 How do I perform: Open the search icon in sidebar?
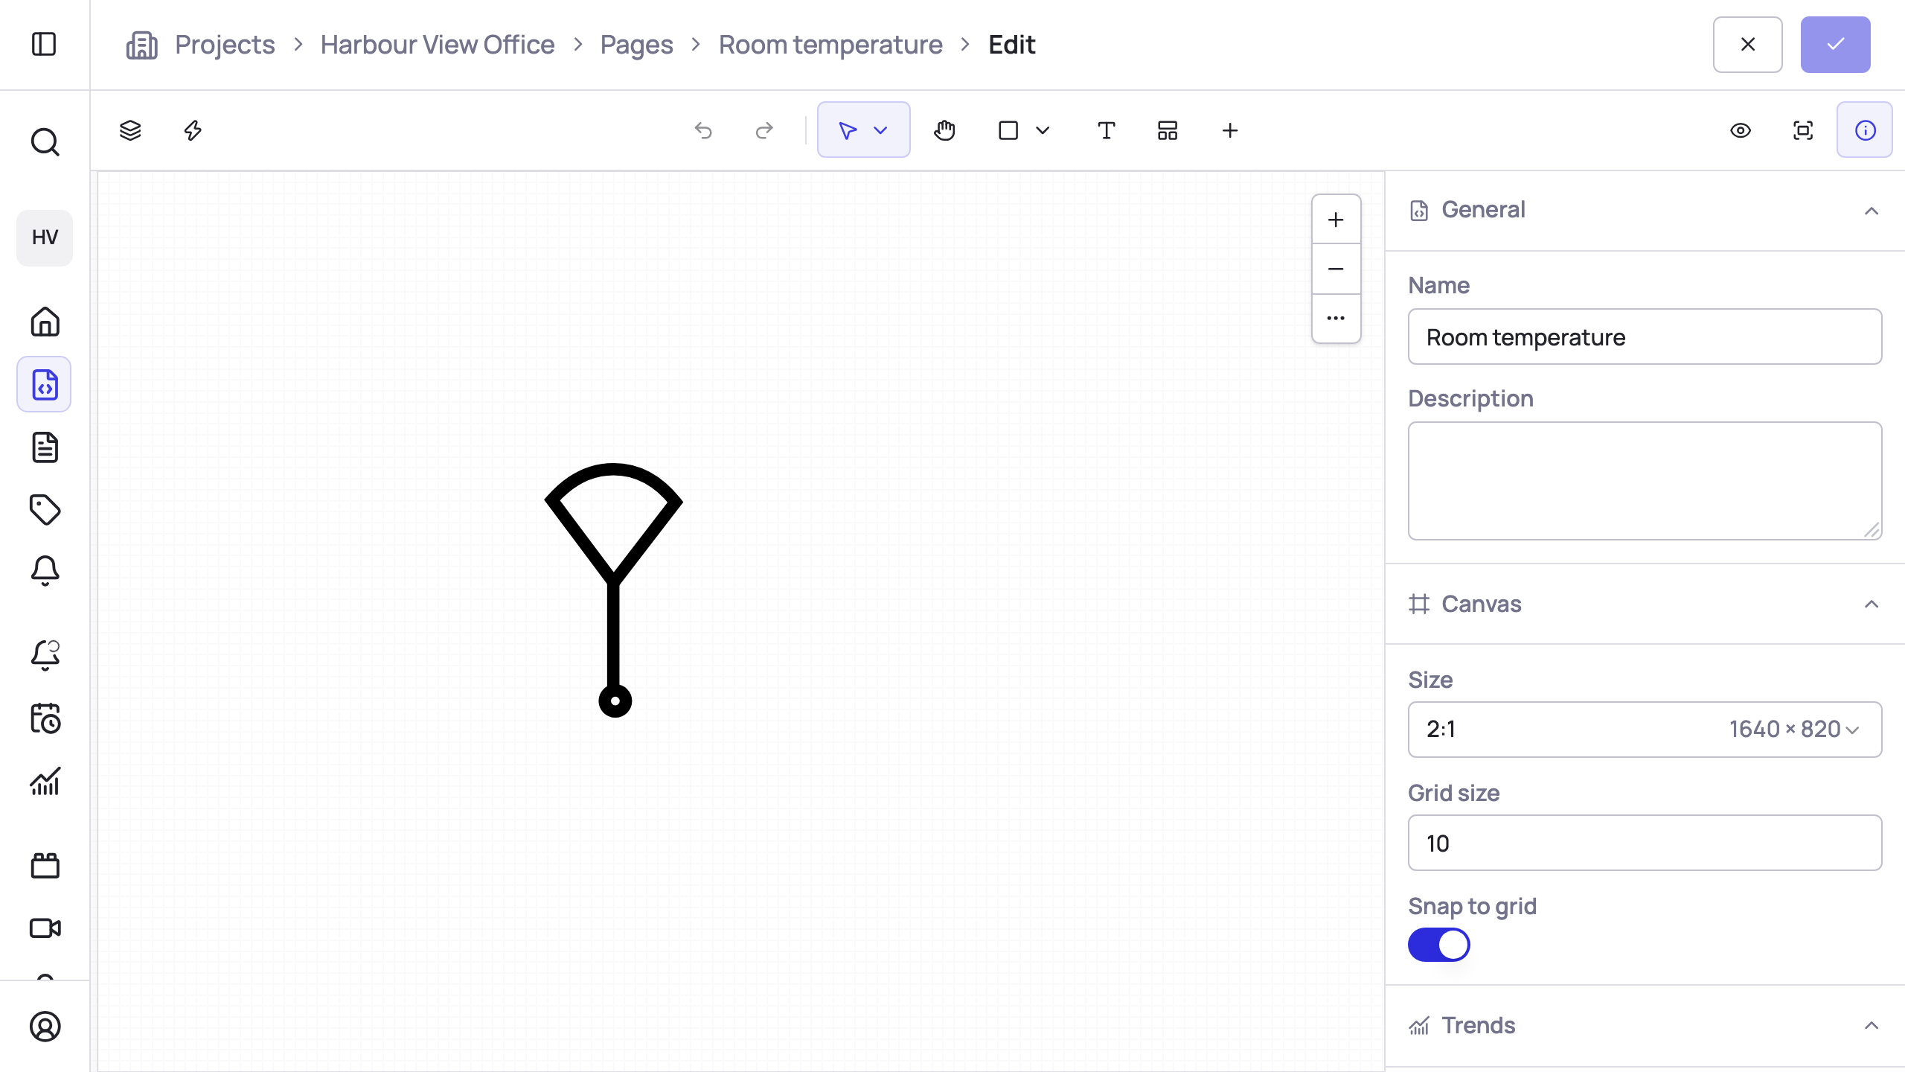point(45,141)
